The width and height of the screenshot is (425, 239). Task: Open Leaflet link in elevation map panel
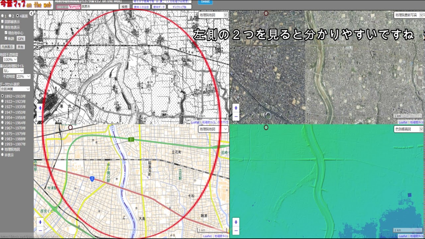tap(403, 236)
